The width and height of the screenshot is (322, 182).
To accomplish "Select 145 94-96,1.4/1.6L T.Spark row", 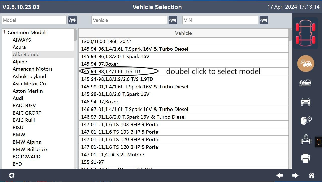I will coord(183,49).
